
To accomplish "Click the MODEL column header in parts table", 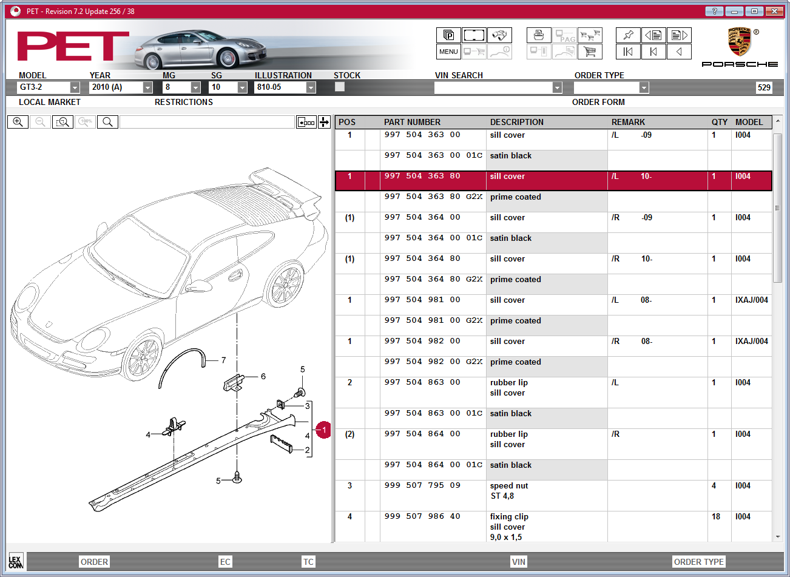I will point(749,122).
